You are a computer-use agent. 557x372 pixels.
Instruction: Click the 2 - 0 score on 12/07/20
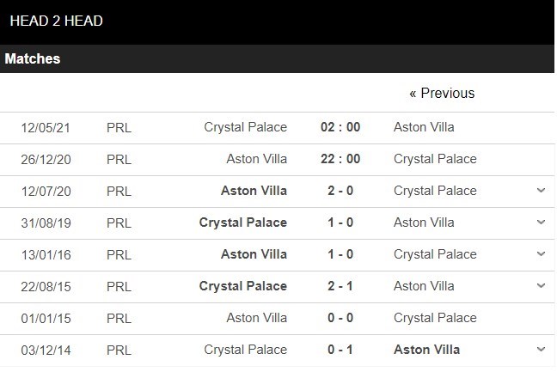pyautogui.click(x=340, y=191)
